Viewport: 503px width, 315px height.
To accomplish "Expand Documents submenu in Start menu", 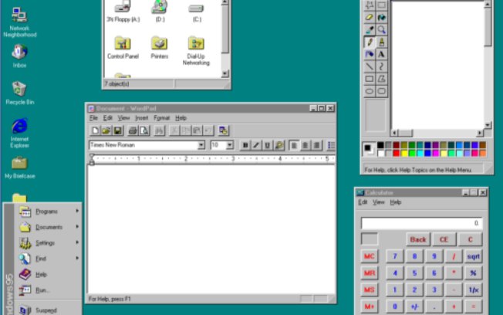I will [48, 227].
